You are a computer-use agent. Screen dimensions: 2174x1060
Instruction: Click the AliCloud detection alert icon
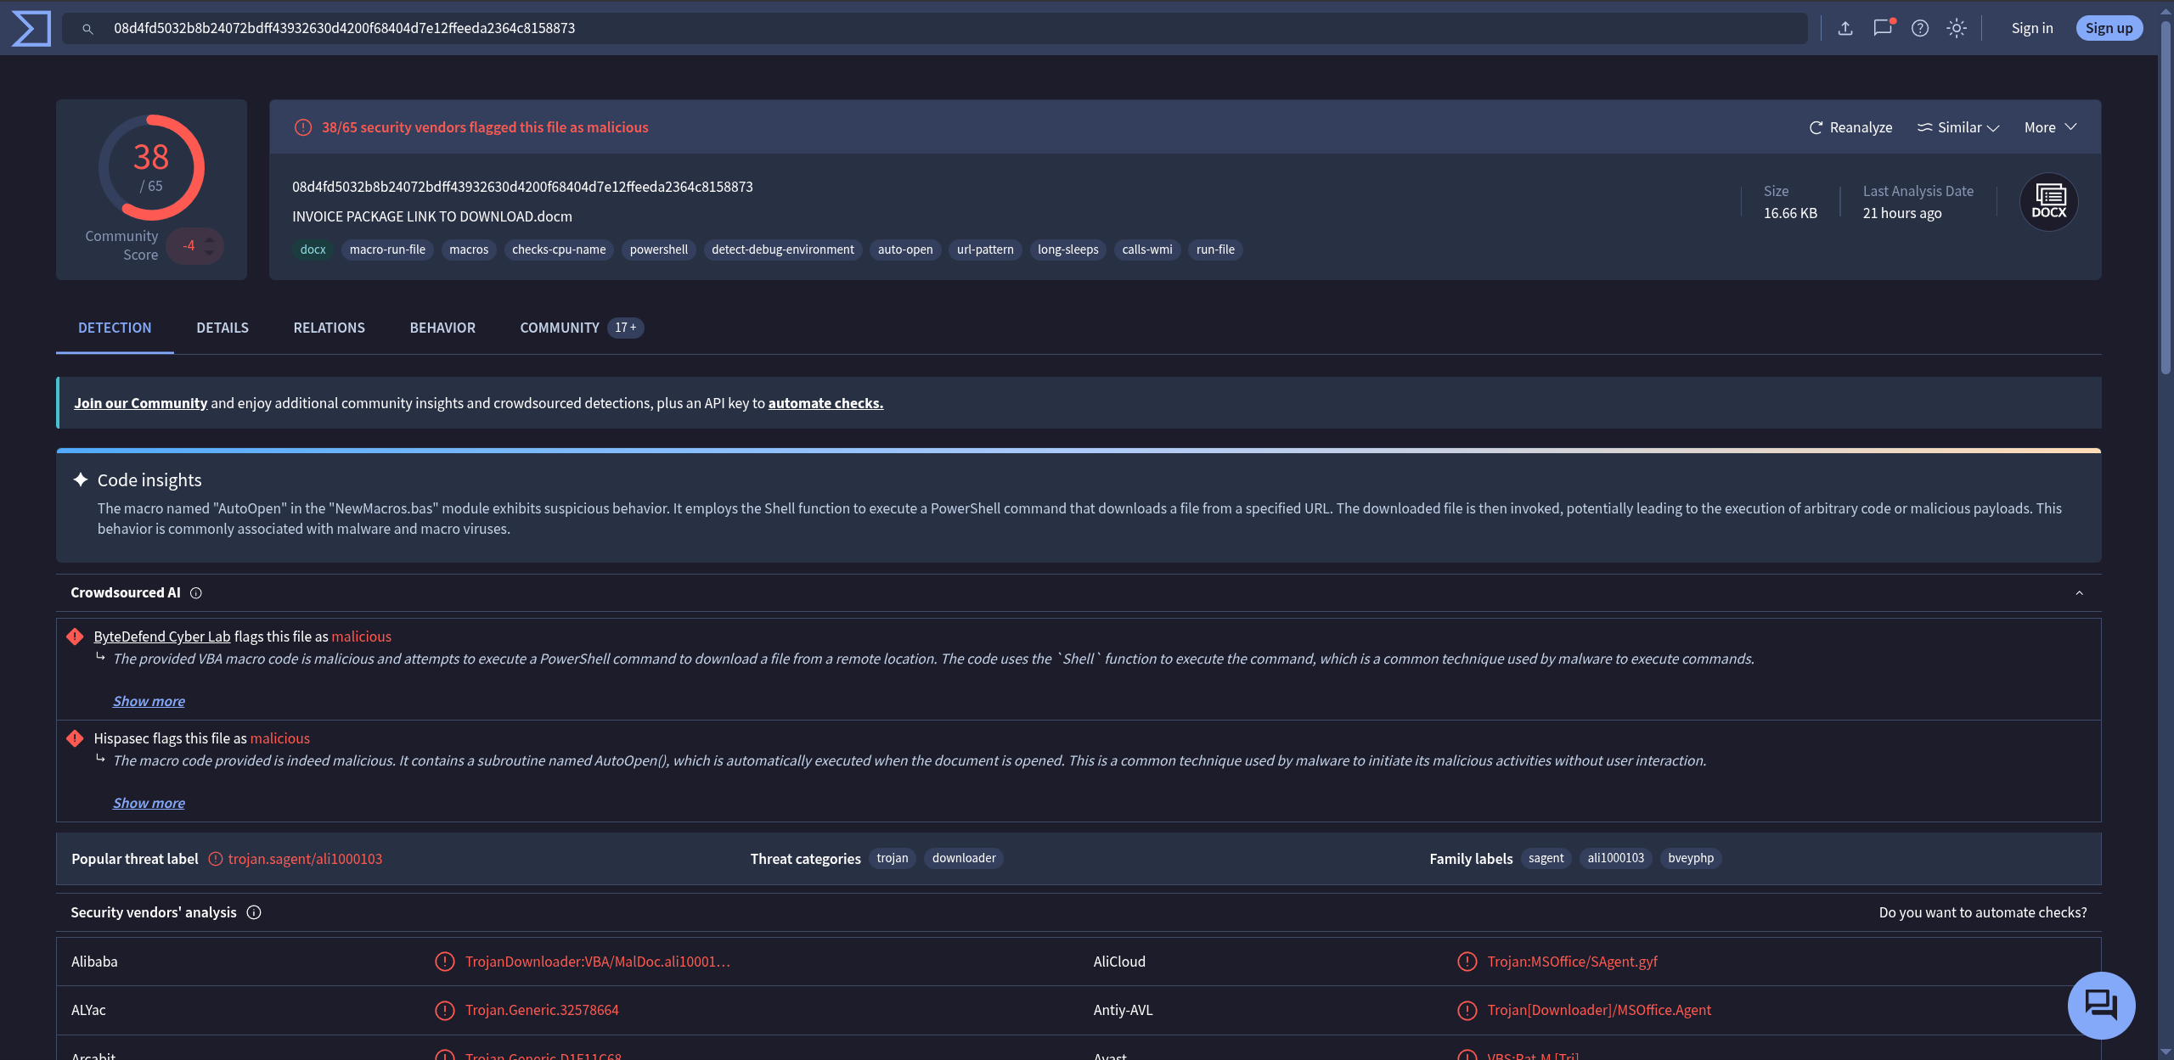1467,962
